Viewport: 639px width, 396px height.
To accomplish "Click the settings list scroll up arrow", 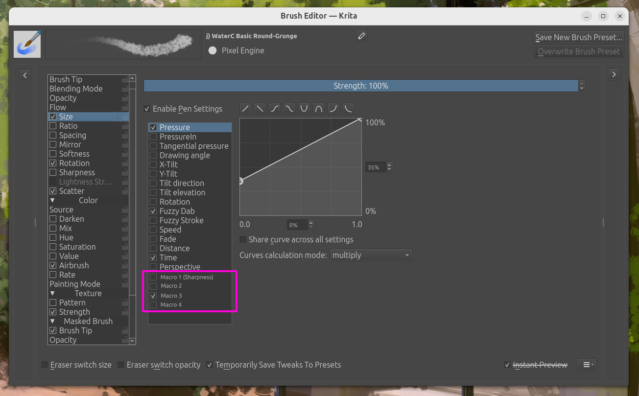I will point(132,78).
